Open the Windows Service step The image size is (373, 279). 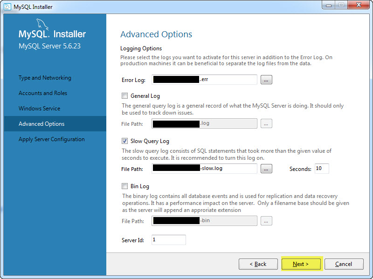[40, 109]
